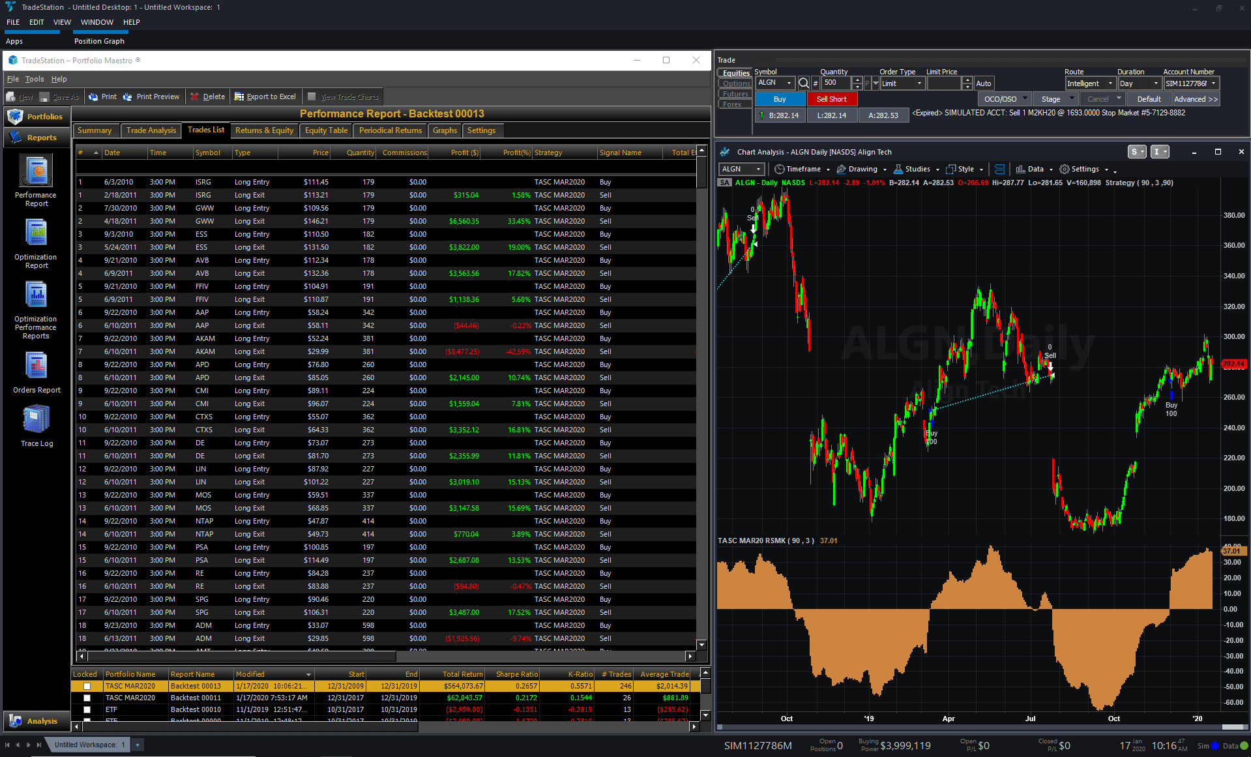
Task: Select the Options asset tab in Trade bar
Action: (x=736, y=83)
